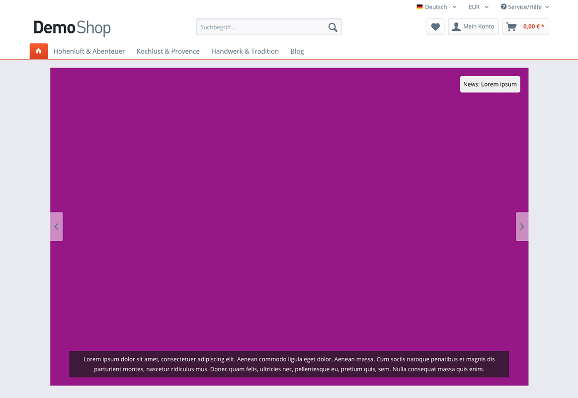Click the DemoShop logo
This screenshot has height=398, width=578.
tap(72, 28)
